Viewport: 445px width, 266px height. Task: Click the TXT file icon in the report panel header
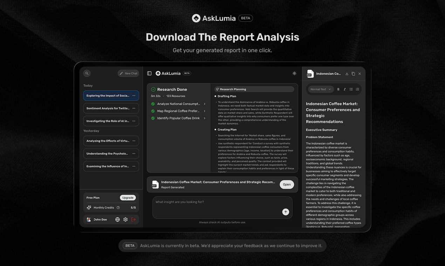click(310, 73)
